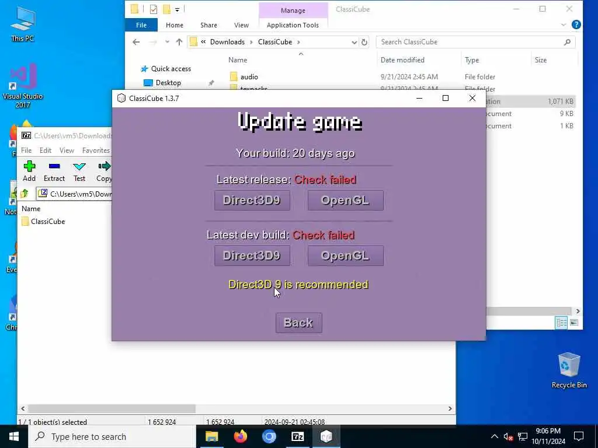This screenshot has height=448, width=598.
Task: Click the 7-Zip horizontal scrollbar thumb
Action: pyautogui.click(x=112, y=409)
